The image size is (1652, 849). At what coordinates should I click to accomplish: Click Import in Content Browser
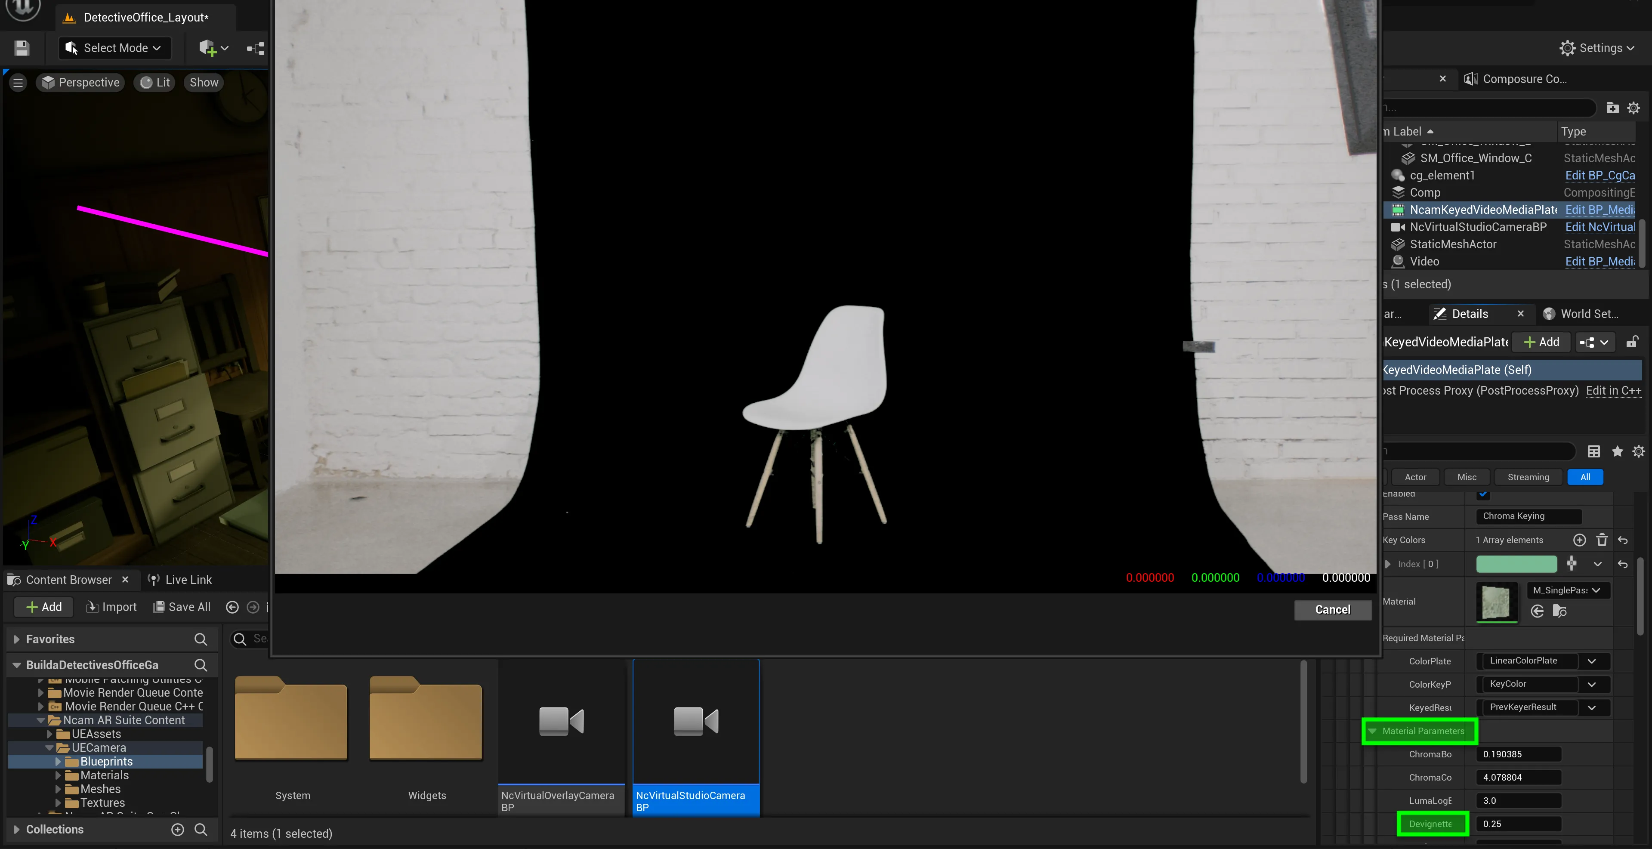pyautogui.click(x=111, y=607)
